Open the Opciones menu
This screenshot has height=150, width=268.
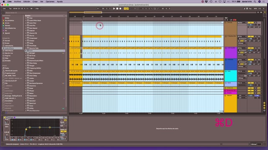50,2
